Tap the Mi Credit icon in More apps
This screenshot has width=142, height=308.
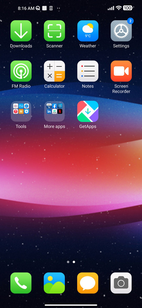[54, 111]
